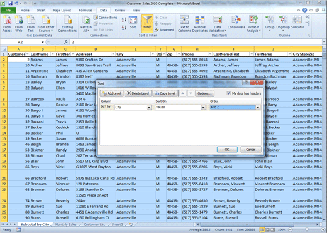This screenshot has width=327, height=233.
Task: Click the From Access icon
Action: coord(7,24)
